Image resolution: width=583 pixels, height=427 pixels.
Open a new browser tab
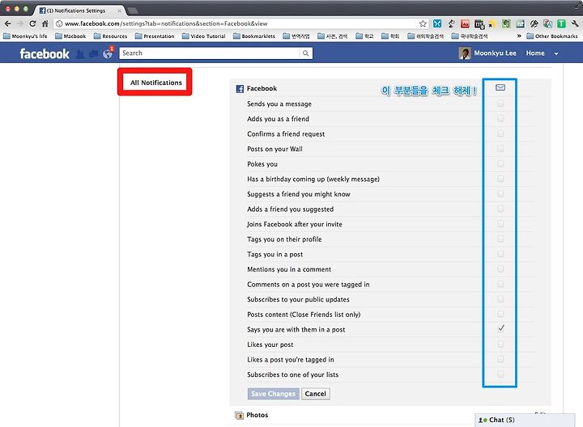[x=133, y=11]
